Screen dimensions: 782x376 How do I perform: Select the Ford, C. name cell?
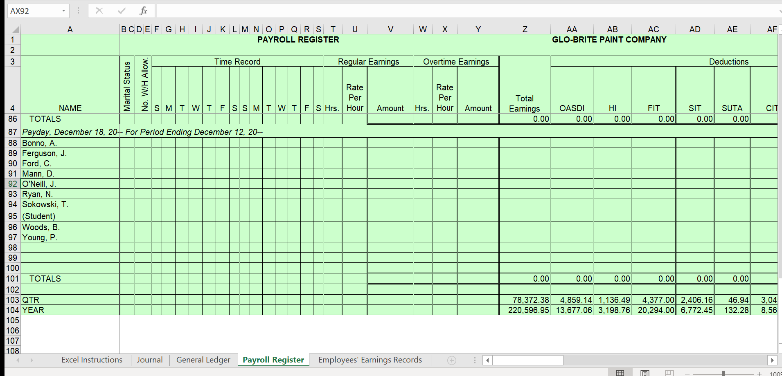pyautogui.click(x=70, y=163)
